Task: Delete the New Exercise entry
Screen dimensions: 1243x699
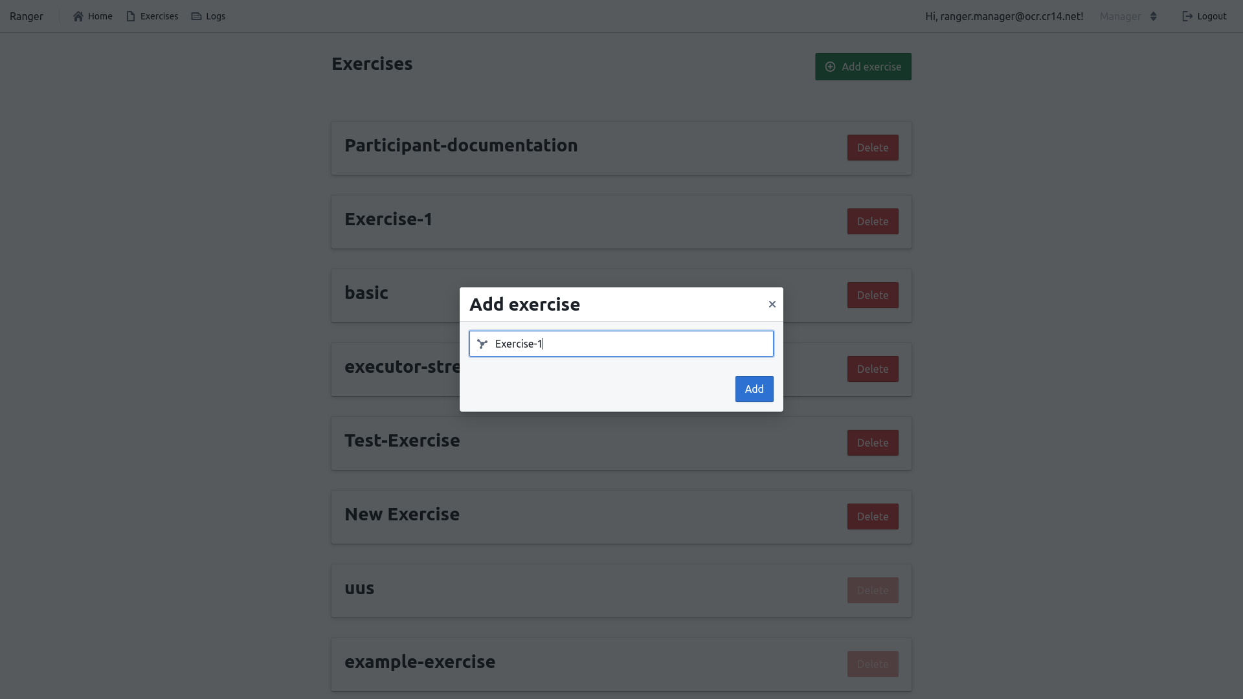Action: click(x=872, y=516)
